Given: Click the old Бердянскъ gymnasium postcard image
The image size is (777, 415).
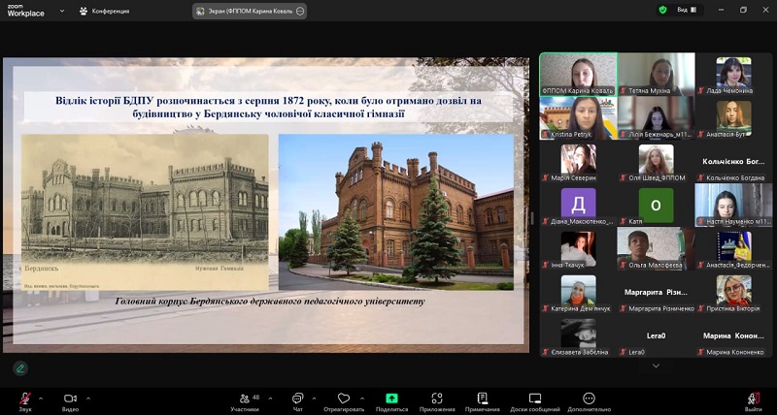Looking at the screenshot, I should click(145, 212).
